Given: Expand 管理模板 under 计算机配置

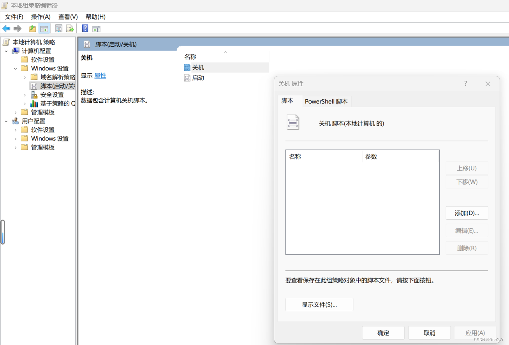Looking at the screenshot, I should 16,112.
